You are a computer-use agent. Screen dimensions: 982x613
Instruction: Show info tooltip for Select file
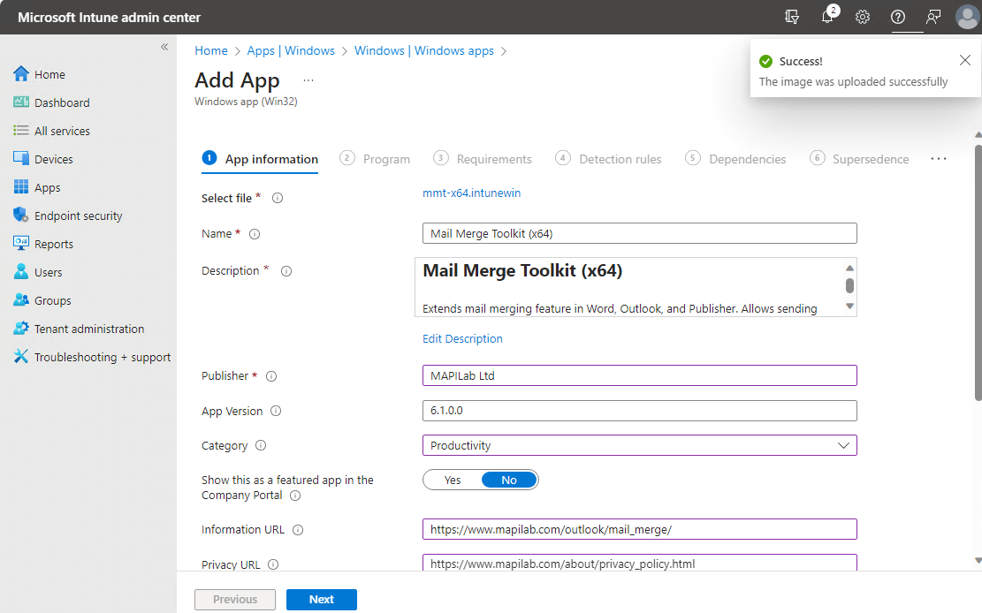tap(278, 199)
